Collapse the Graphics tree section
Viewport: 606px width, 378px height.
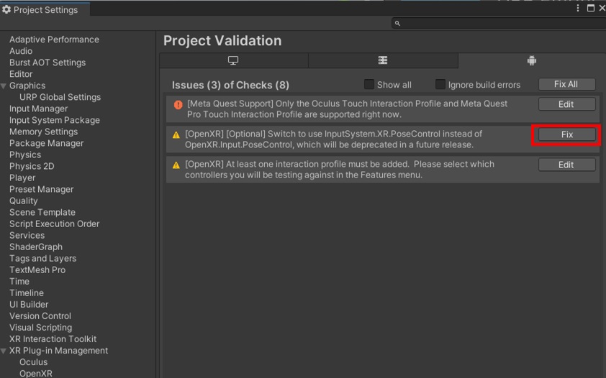[x=4, y=86]
